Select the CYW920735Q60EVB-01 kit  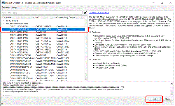click(21, 67)
